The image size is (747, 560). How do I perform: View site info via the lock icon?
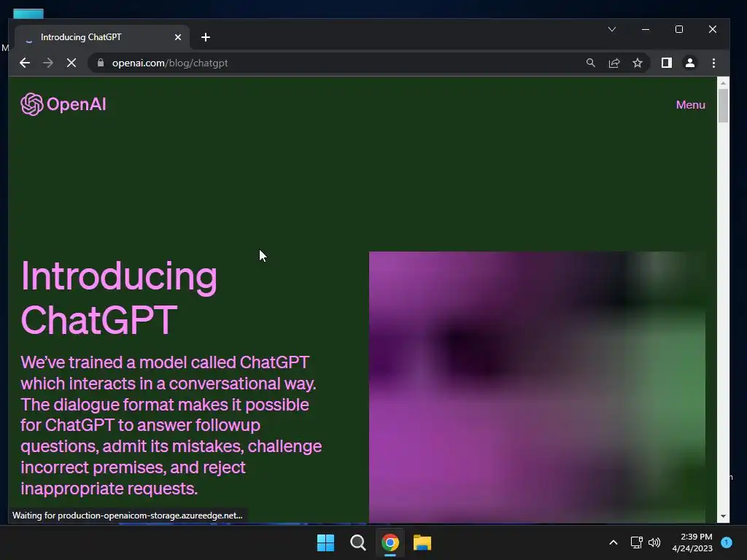101,63
